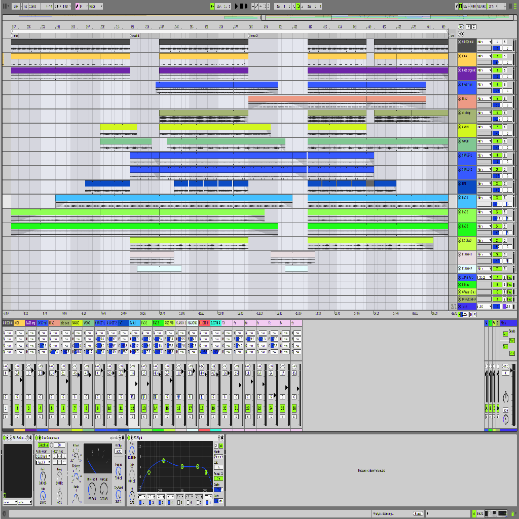This screenshot has height=519, width=519.
Task: Open the Major scale dropdown
Action: point(96,6)
